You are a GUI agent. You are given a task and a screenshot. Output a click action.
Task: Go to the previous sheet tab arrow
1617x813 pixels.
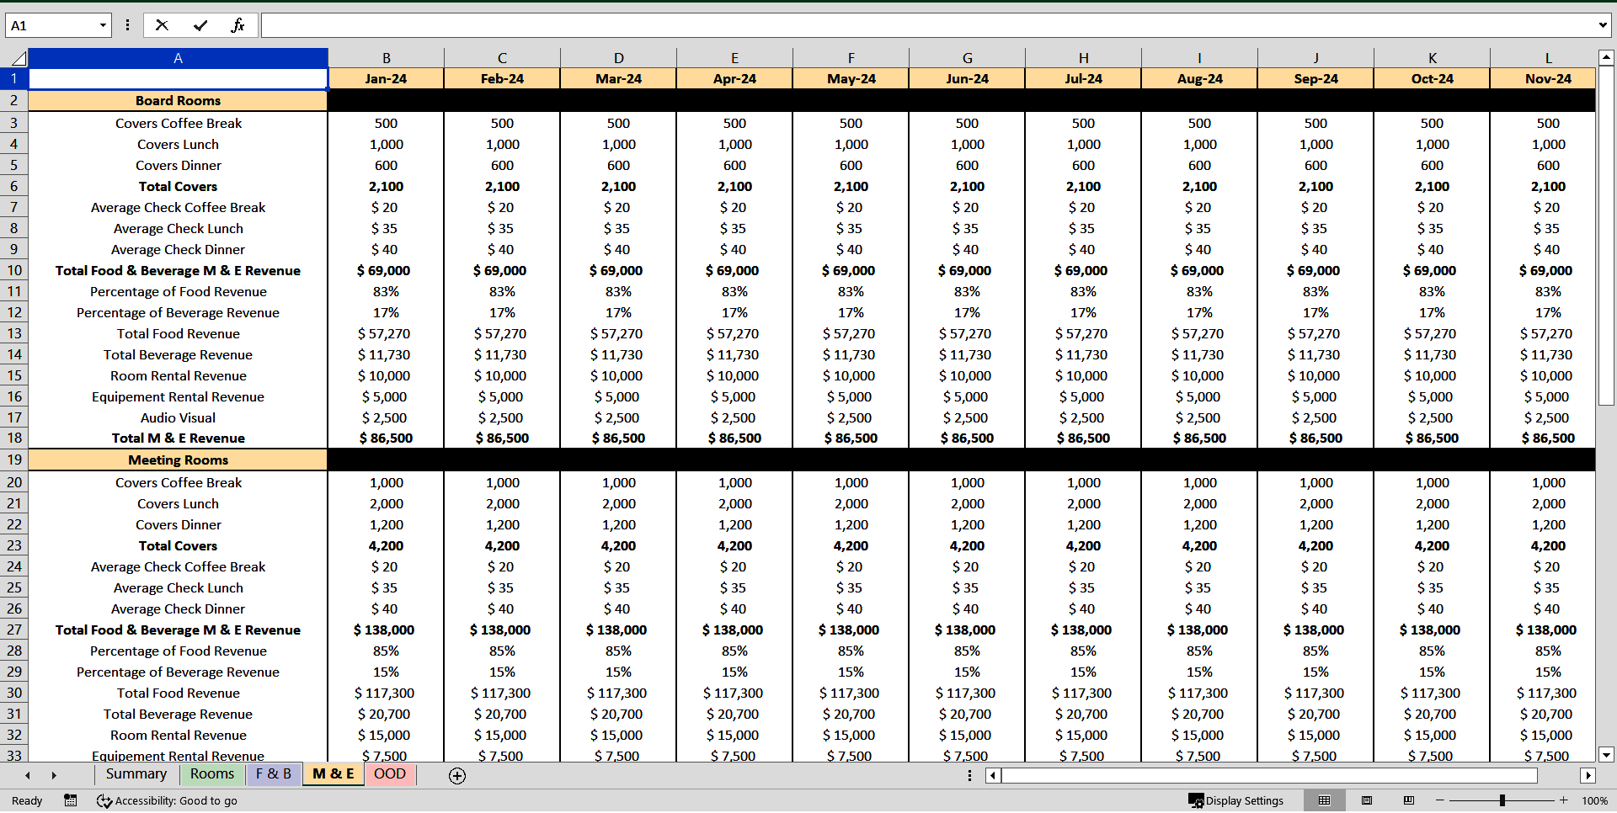tap(28, 775)
